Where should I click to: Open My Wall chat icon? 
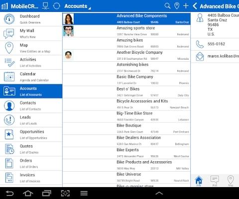click(9, 33)
